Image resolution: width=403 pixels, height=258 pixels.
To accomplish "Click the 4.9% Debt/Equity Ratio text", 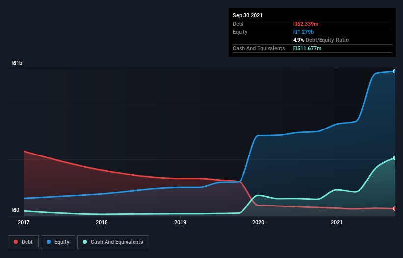I will click(x=321, y=40).
